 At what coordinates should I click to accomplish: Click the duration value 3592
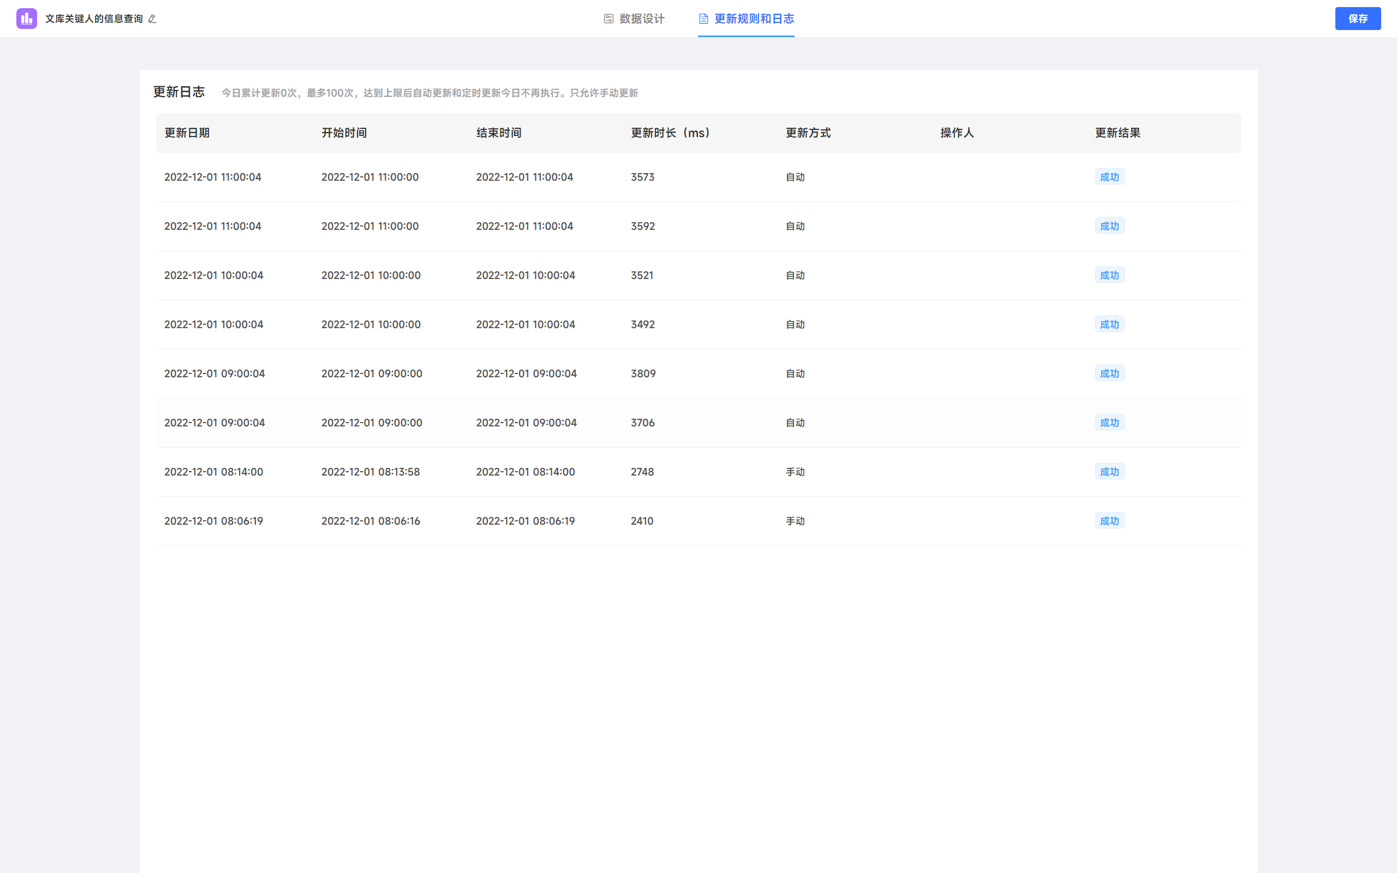pos(643,225)
